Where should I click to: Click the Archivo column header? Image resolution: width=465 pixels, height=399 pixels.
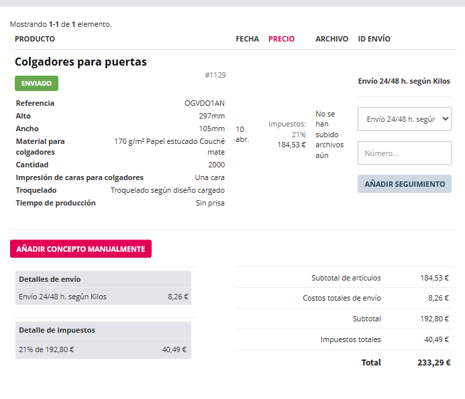331,39
